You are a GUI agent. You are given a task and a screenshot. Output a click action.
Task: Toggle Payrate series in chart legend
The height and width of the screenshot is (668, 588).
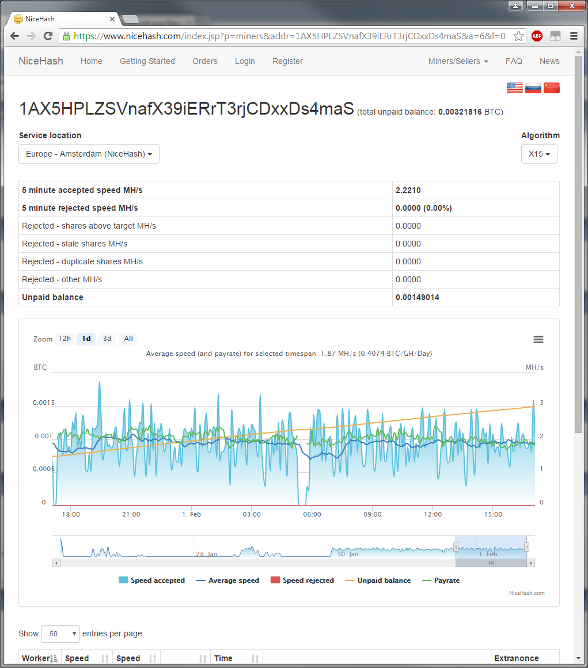pyautogui.click(x=441, y=580)
